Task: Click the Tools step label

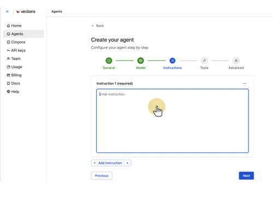Action: point(204,68)
